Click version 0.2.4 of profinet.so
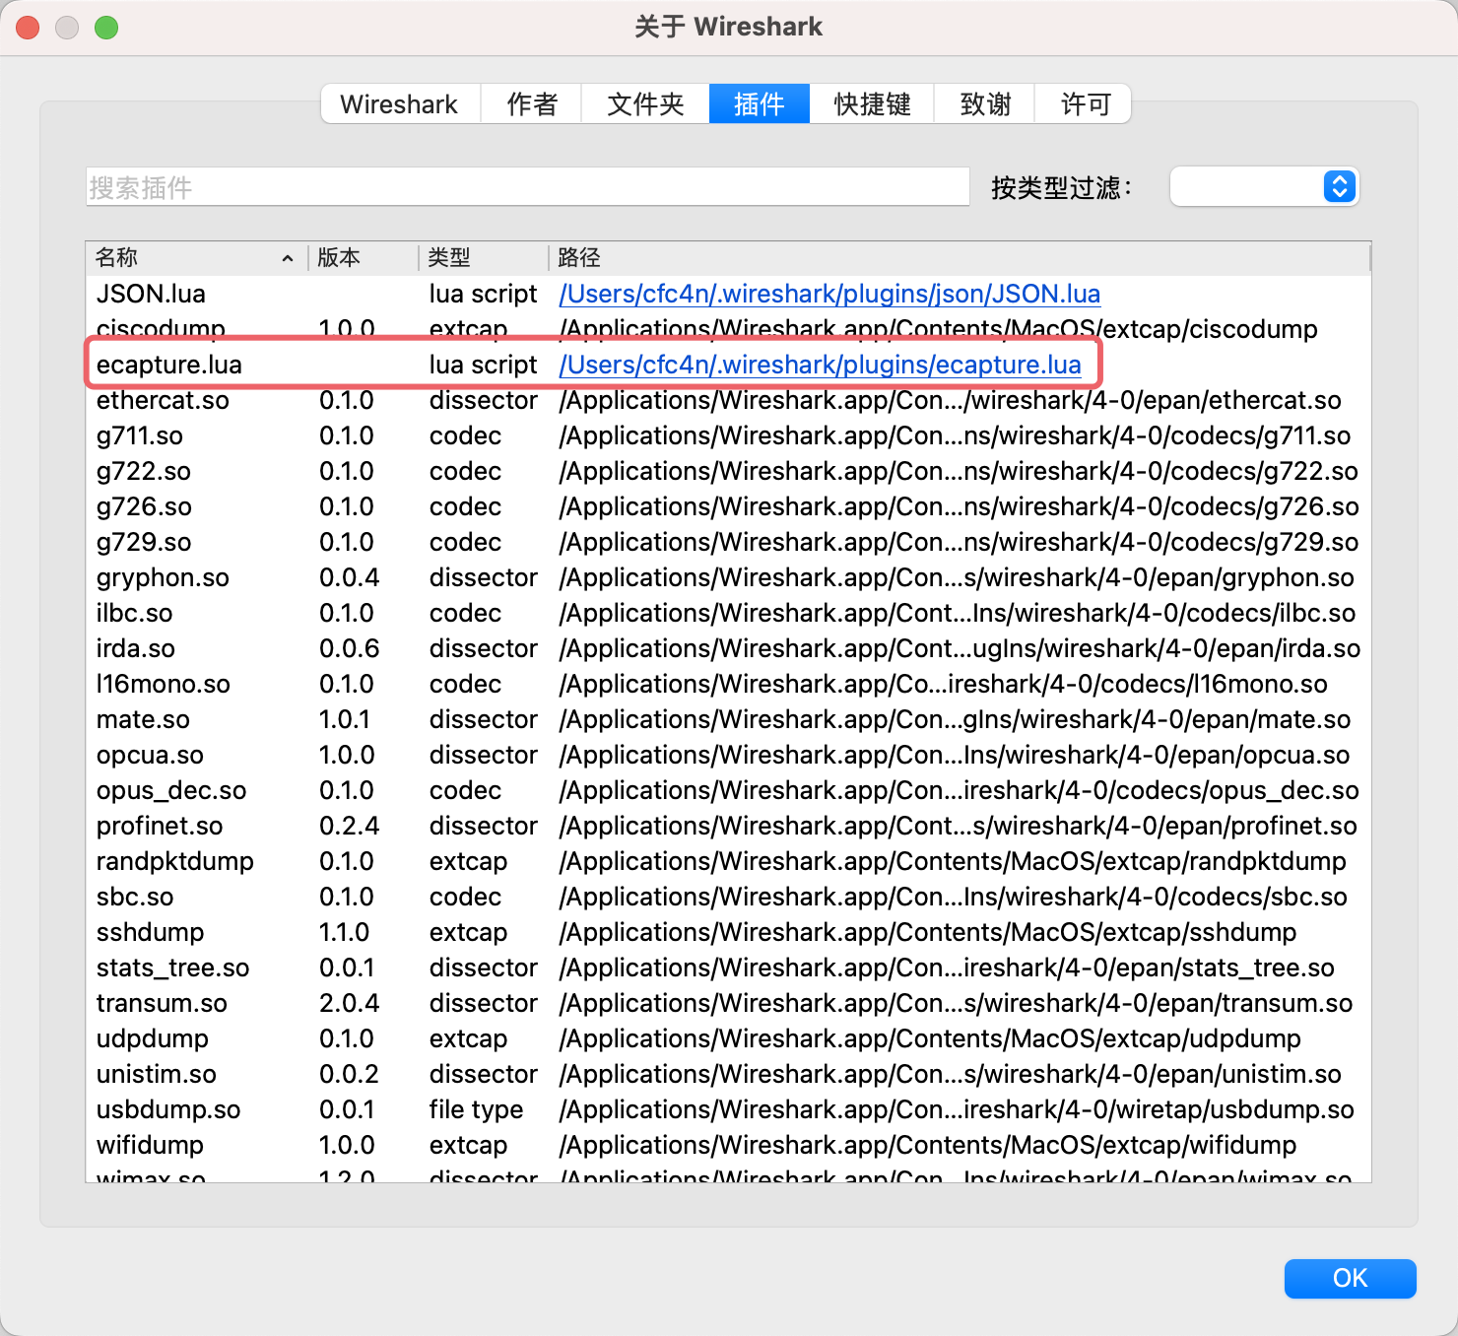Viewport: 1458px width, 1336px height. point(349,826)
